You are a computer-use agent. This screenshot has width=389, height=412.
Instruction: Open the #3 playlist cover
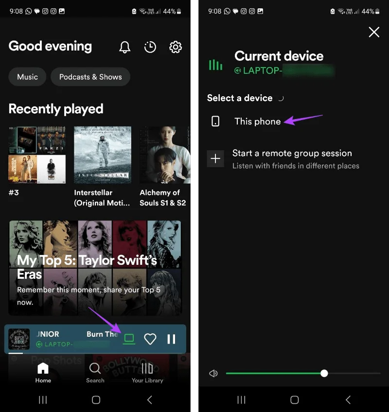(37, 155)
